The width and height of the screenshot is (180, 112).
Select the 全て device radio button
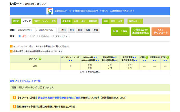(x=20, y=36)
